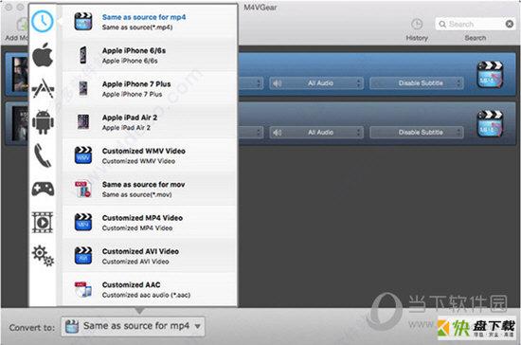Select the Apple devices category
The height and width of the screenshot is (345, 521).
coord(43,55)
